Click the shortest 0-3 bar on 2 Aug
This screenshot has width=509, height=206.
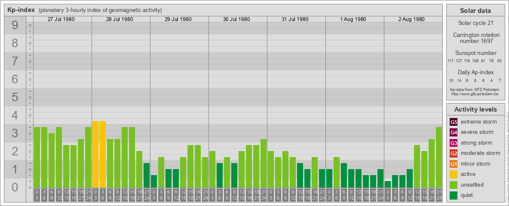[388, 184]
